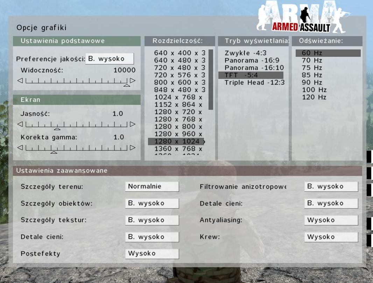Click the Jasność slider handle
Viewport: 373px width, 283px height.
(x=57, y=129)
